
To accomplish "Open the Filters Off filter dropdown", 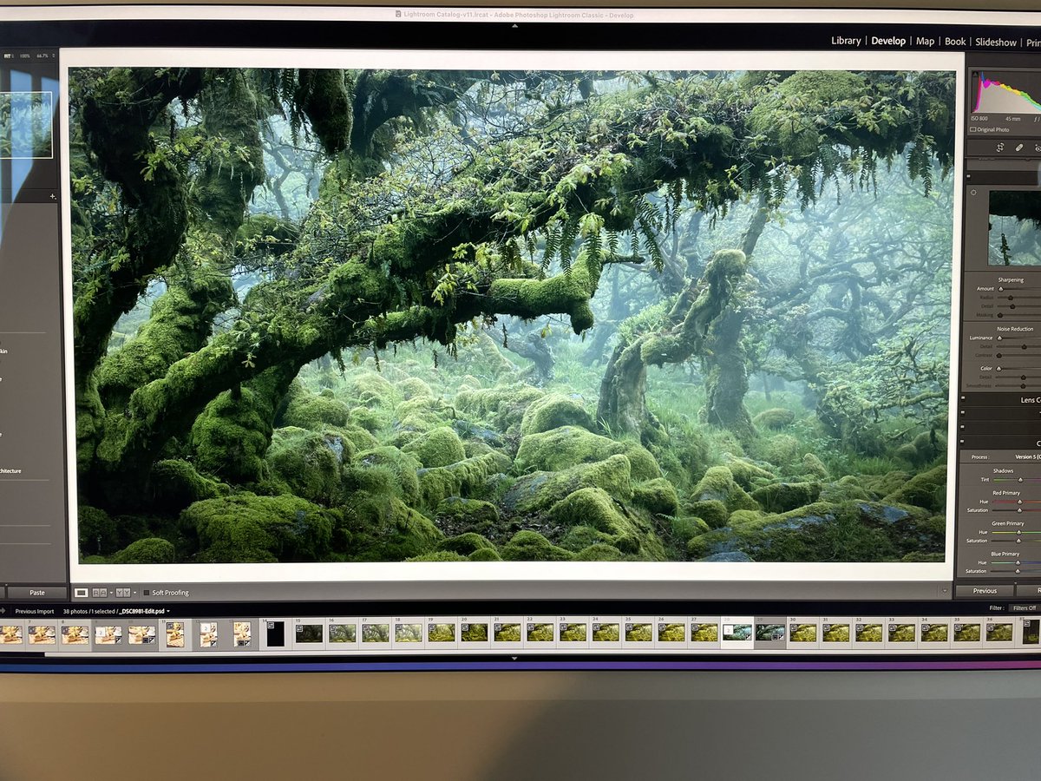I will tap(1024, 608).
